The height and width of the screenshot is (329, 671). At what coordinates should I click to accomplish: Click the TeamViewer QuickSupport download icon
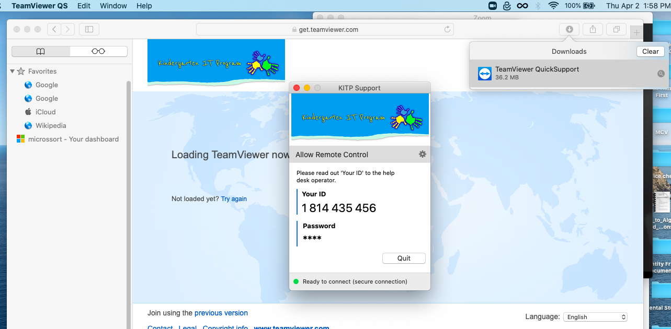484,73
